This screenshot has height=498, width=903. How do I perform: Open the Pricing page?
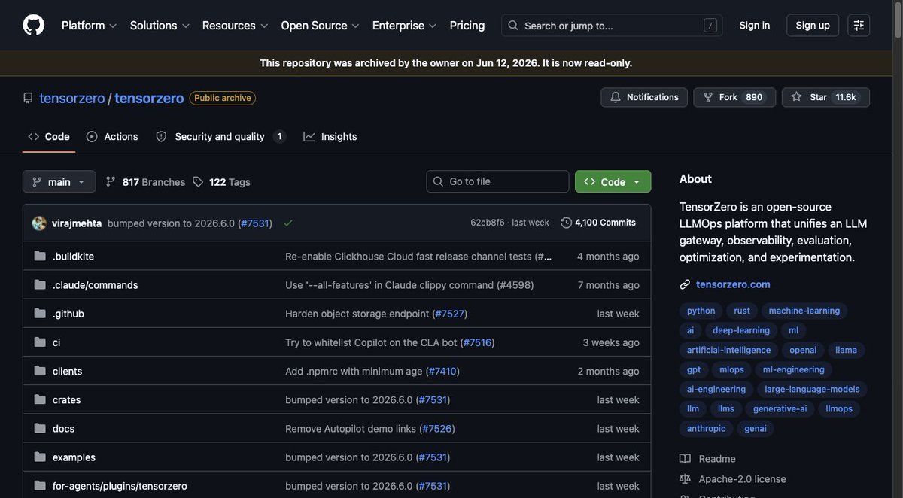467,25
